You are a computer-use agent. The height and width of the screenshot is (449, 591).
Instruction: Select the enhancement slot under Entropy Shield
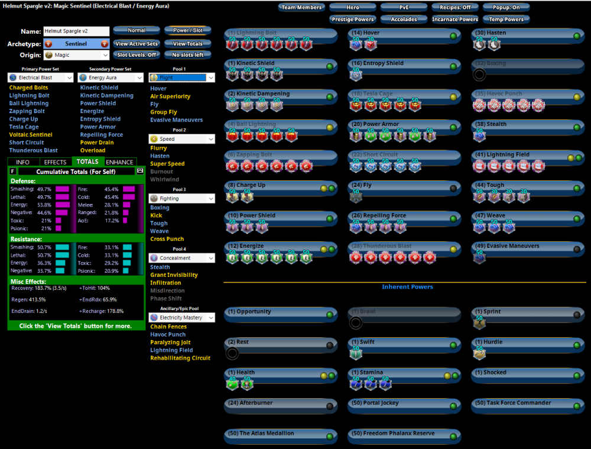click(355, 75)
